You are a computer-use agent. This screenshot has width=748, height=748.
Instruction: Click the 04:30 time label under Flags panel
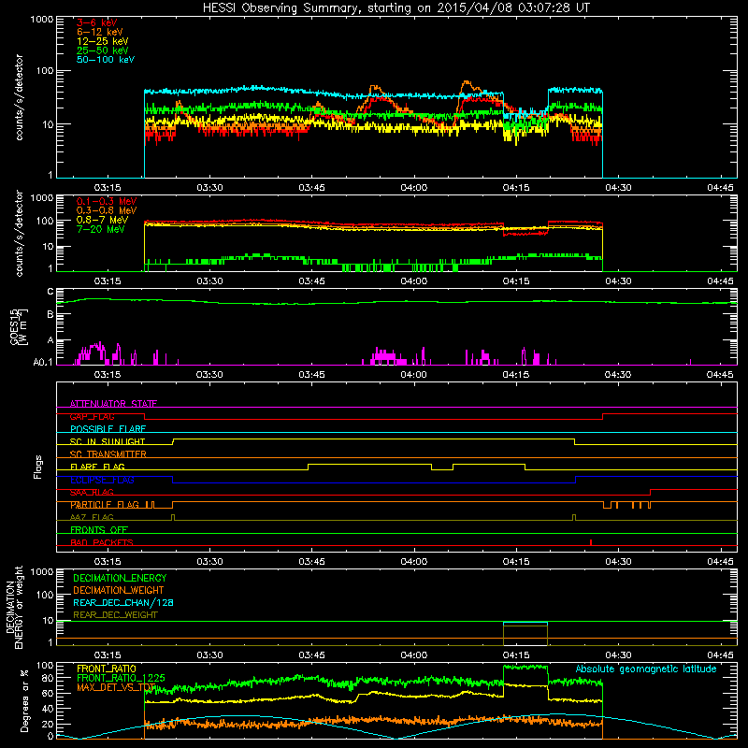(618, 562)
